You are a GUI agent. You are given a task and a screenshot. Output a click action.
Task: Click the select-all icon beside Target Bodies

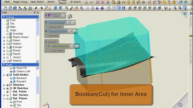(70, 31)
